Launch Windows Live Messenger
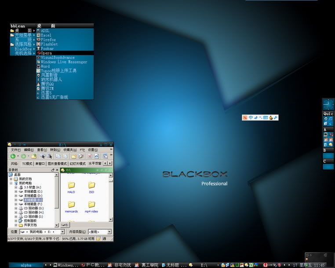The width and height of the screenshot is (335, 268). [65, 62]
